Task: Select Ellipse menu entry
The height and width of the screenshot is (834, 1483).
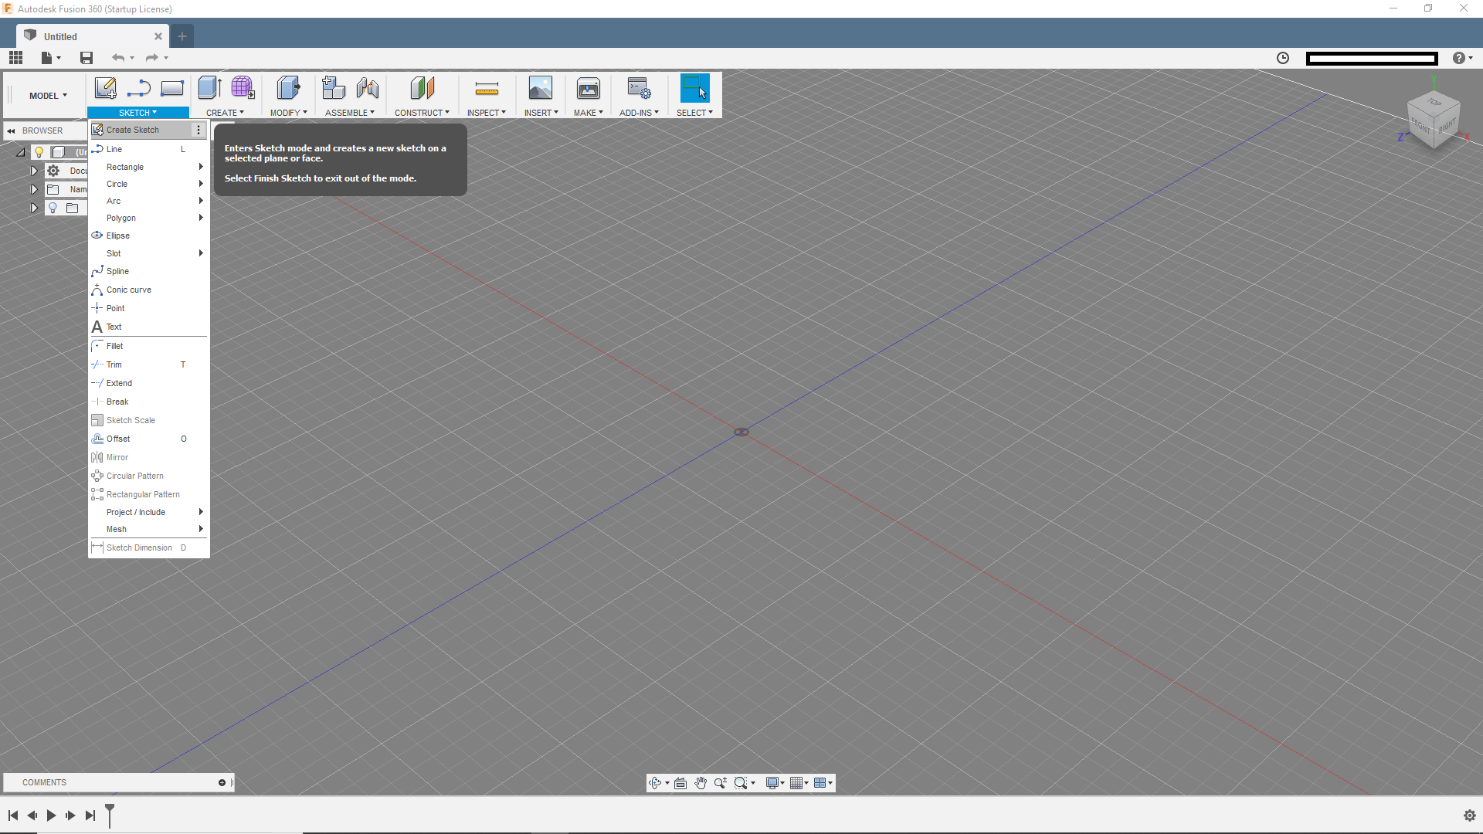Action: [148, 236]
